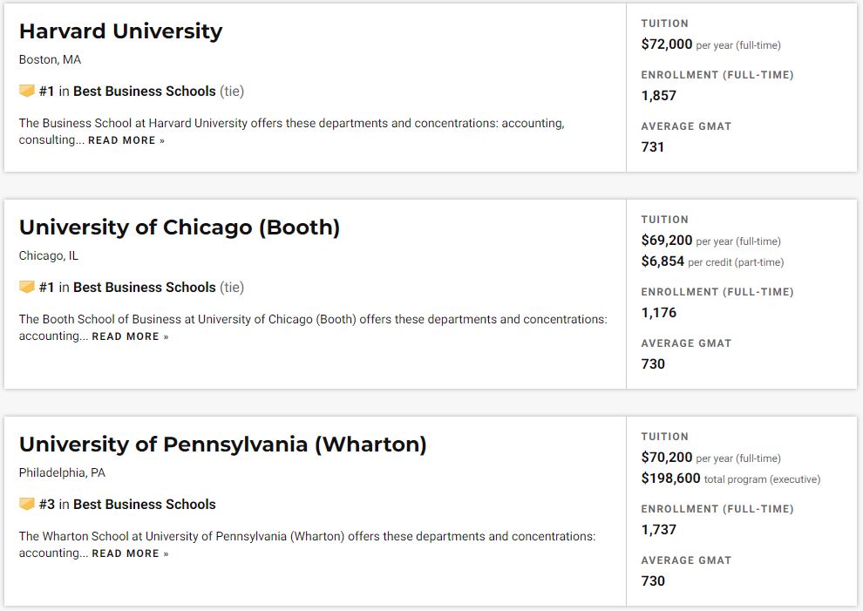This screenshot has height=611, width=863.
Task: Open the University of Pennsylvania (Wharton) heading
Action: [x=223, y=445]
